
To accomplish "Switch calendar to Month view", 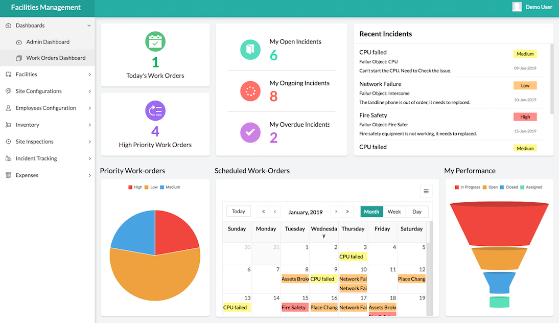I will [371, 212].
